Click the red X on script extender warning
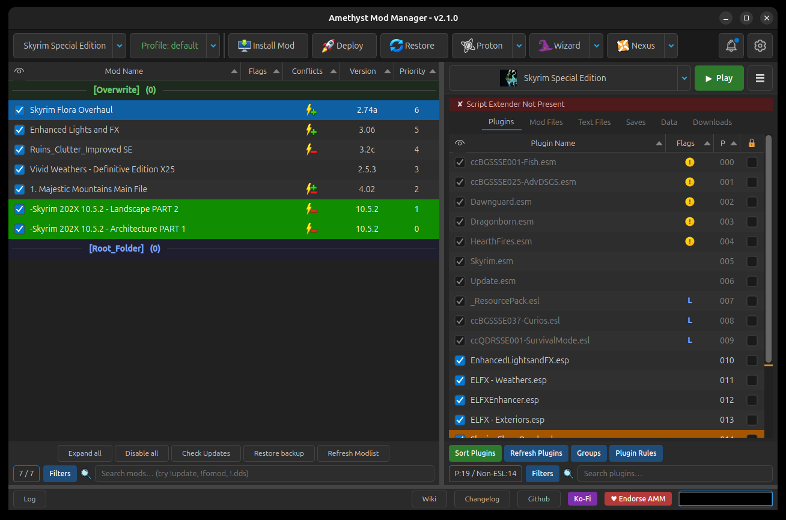 pos(460,104)
